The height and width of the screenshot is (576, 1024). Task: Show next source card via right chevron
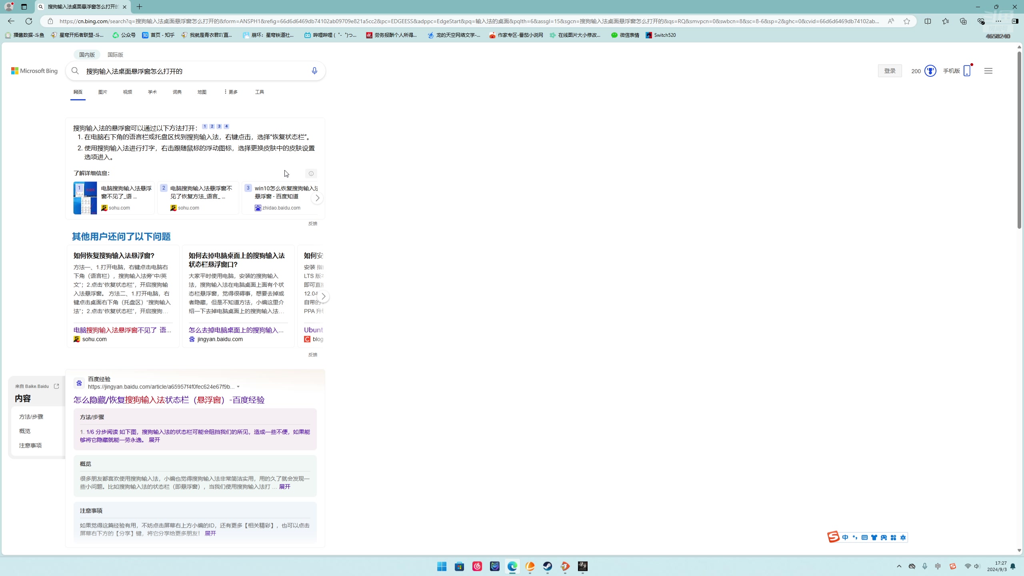tap(317, 198)
